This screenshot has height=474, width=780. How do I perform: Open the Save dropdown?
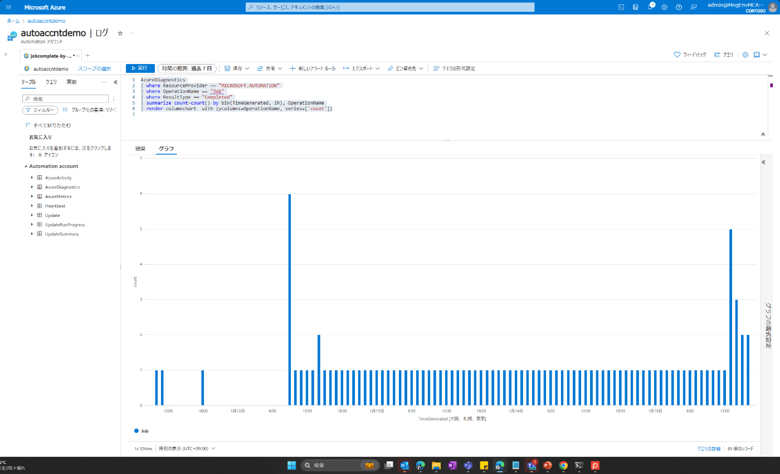[x=237, y=68]
